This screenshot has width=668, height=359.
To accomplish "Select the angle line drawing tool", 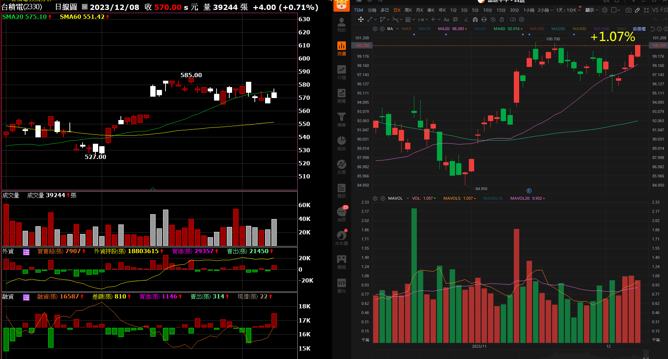I will [466, 19].
